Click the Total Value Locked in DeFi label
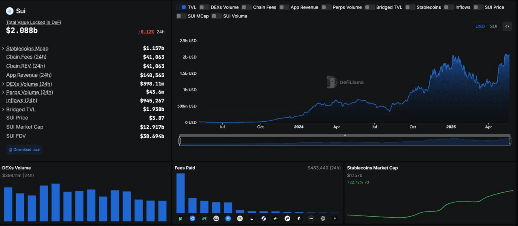 (34, 23)
